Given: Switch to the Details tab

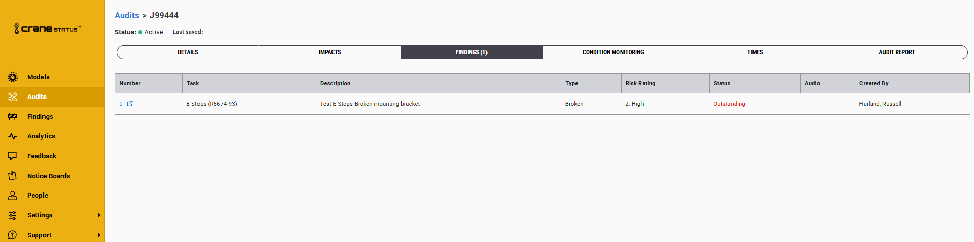Looking at the screenshot, I should click(x=188, y=52).
